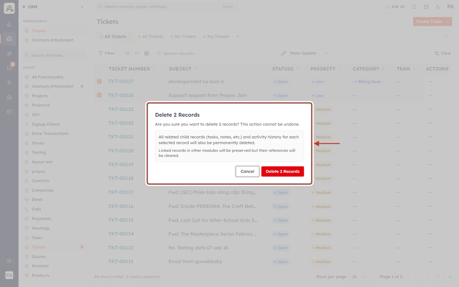Open row actions menu for TKT-00112
This screenshot has width=459, height=287.
[431, 261]
